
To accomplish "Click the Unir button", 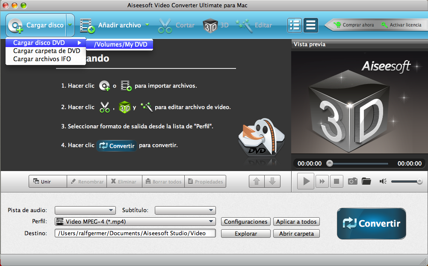I will (x=48, y=182).
